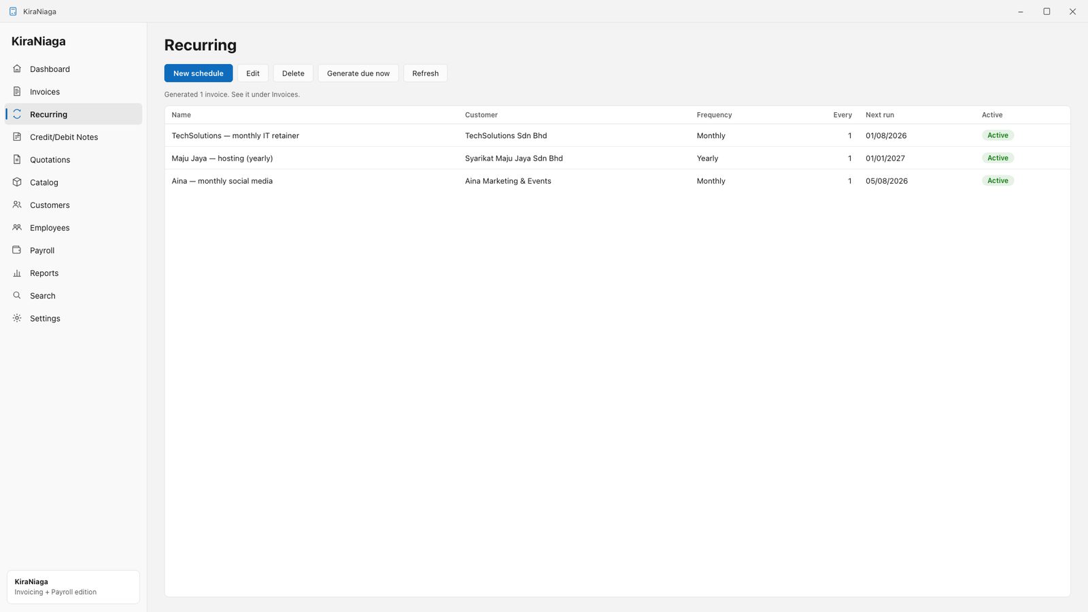Maximize the KiraNiaga window

click(1047, 12)
